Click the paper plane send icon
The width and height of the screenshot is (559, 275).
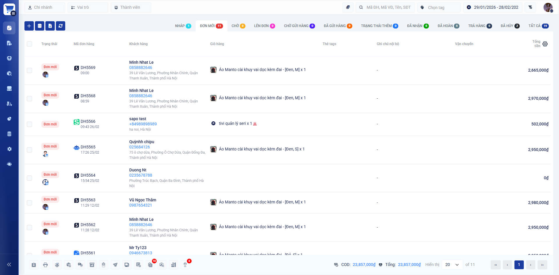(x=115, y=265)
